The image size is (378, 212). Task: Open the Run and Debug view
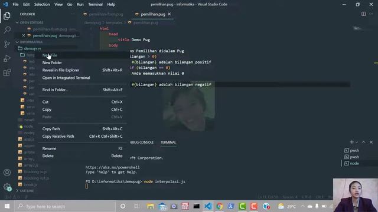pos(7,58)
